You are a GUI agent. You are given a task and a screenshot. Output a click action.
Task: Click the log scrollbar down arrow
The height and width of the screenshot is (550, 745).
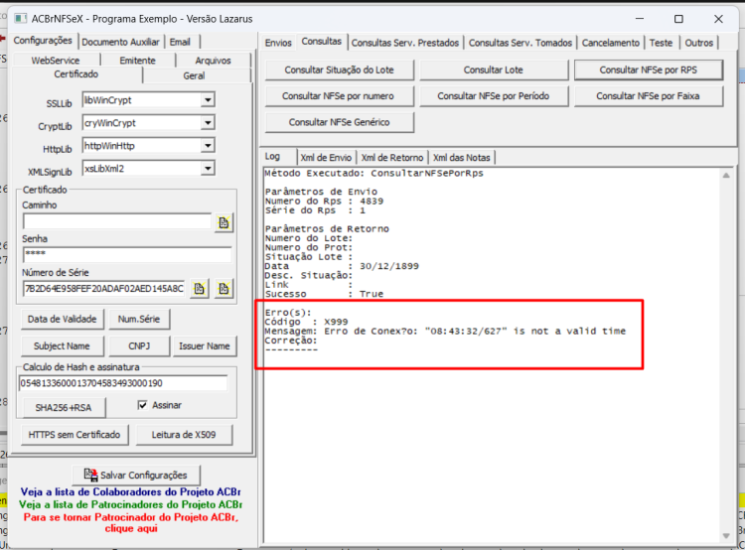click(726, 536)
